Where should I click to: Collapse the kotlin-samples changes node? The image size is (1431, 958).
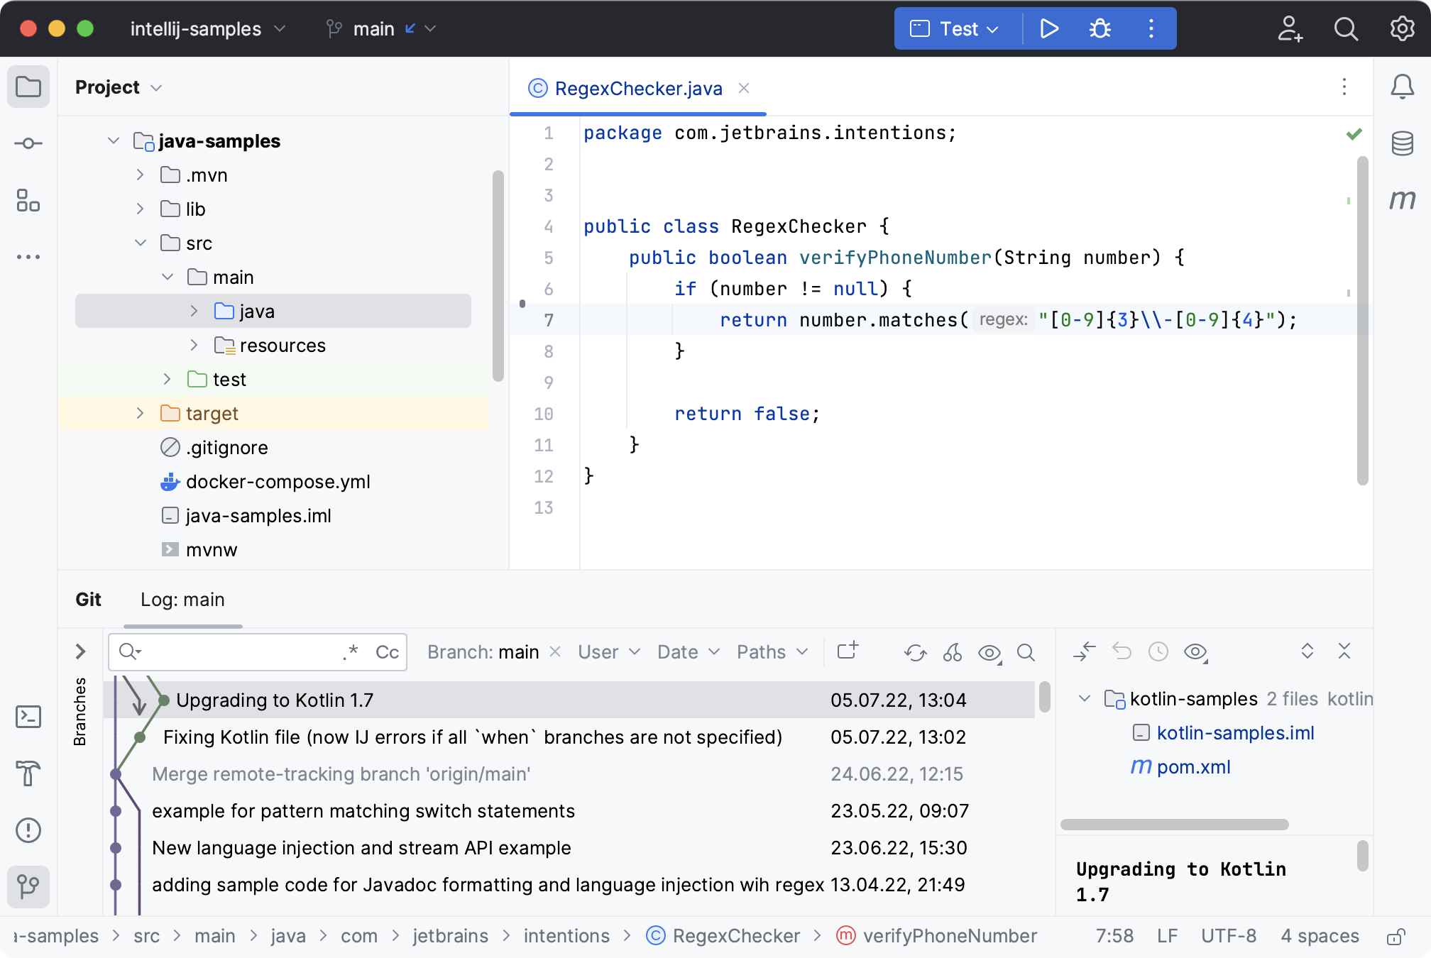pyautogui.click(x=1085, y=699)
